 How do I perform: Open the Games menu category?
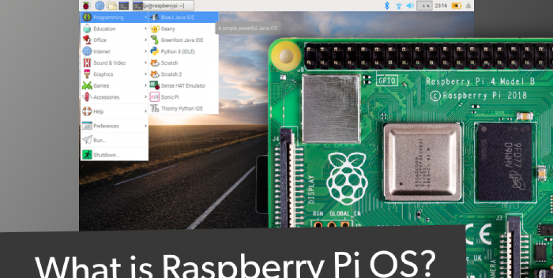[114, 86]
